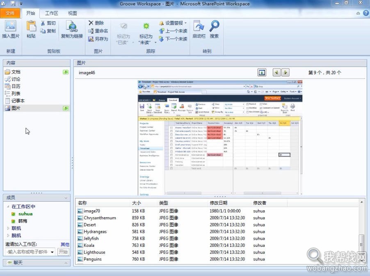Select image70 file row
The height and width of the screenshot is (276, 370).
click(217, 211)
